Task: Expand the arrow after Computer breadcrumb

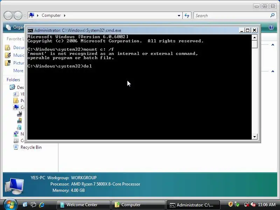Action: 65,15
